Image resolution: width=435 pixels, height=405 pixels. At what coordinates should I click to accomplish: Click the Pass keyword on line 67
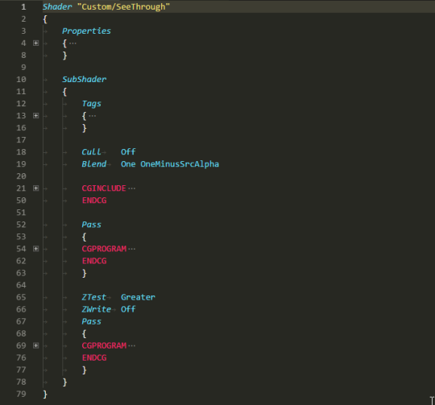coord(92,321)
